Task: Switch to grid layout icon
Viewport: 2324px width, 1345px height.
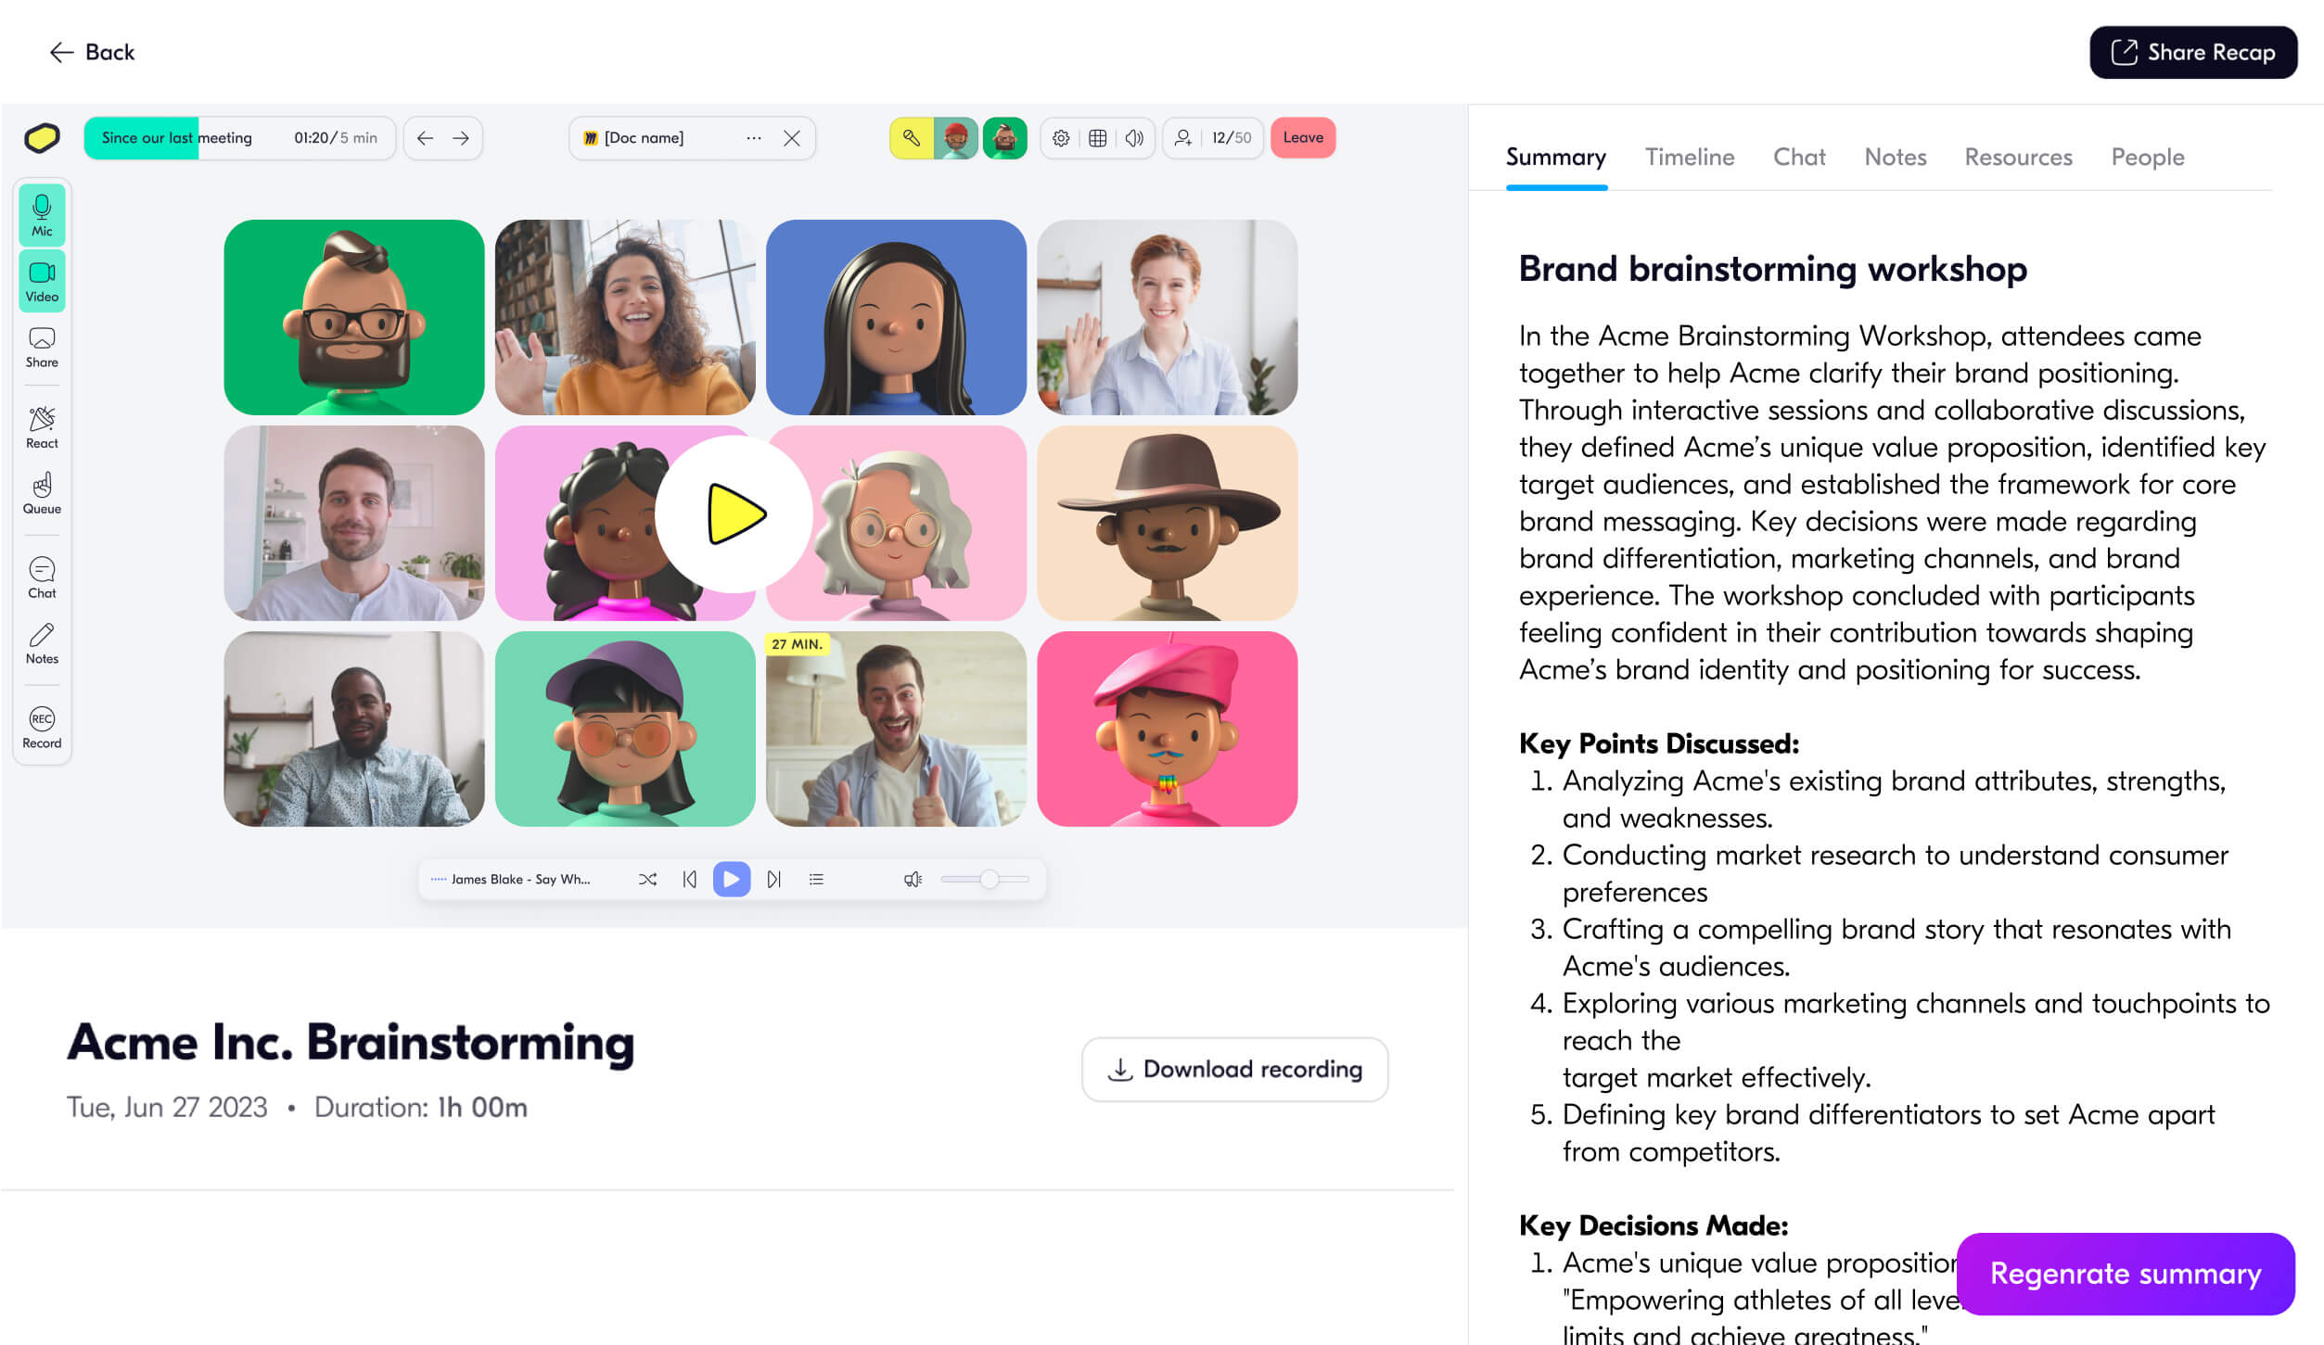Action: click(x=1097, y=138)
